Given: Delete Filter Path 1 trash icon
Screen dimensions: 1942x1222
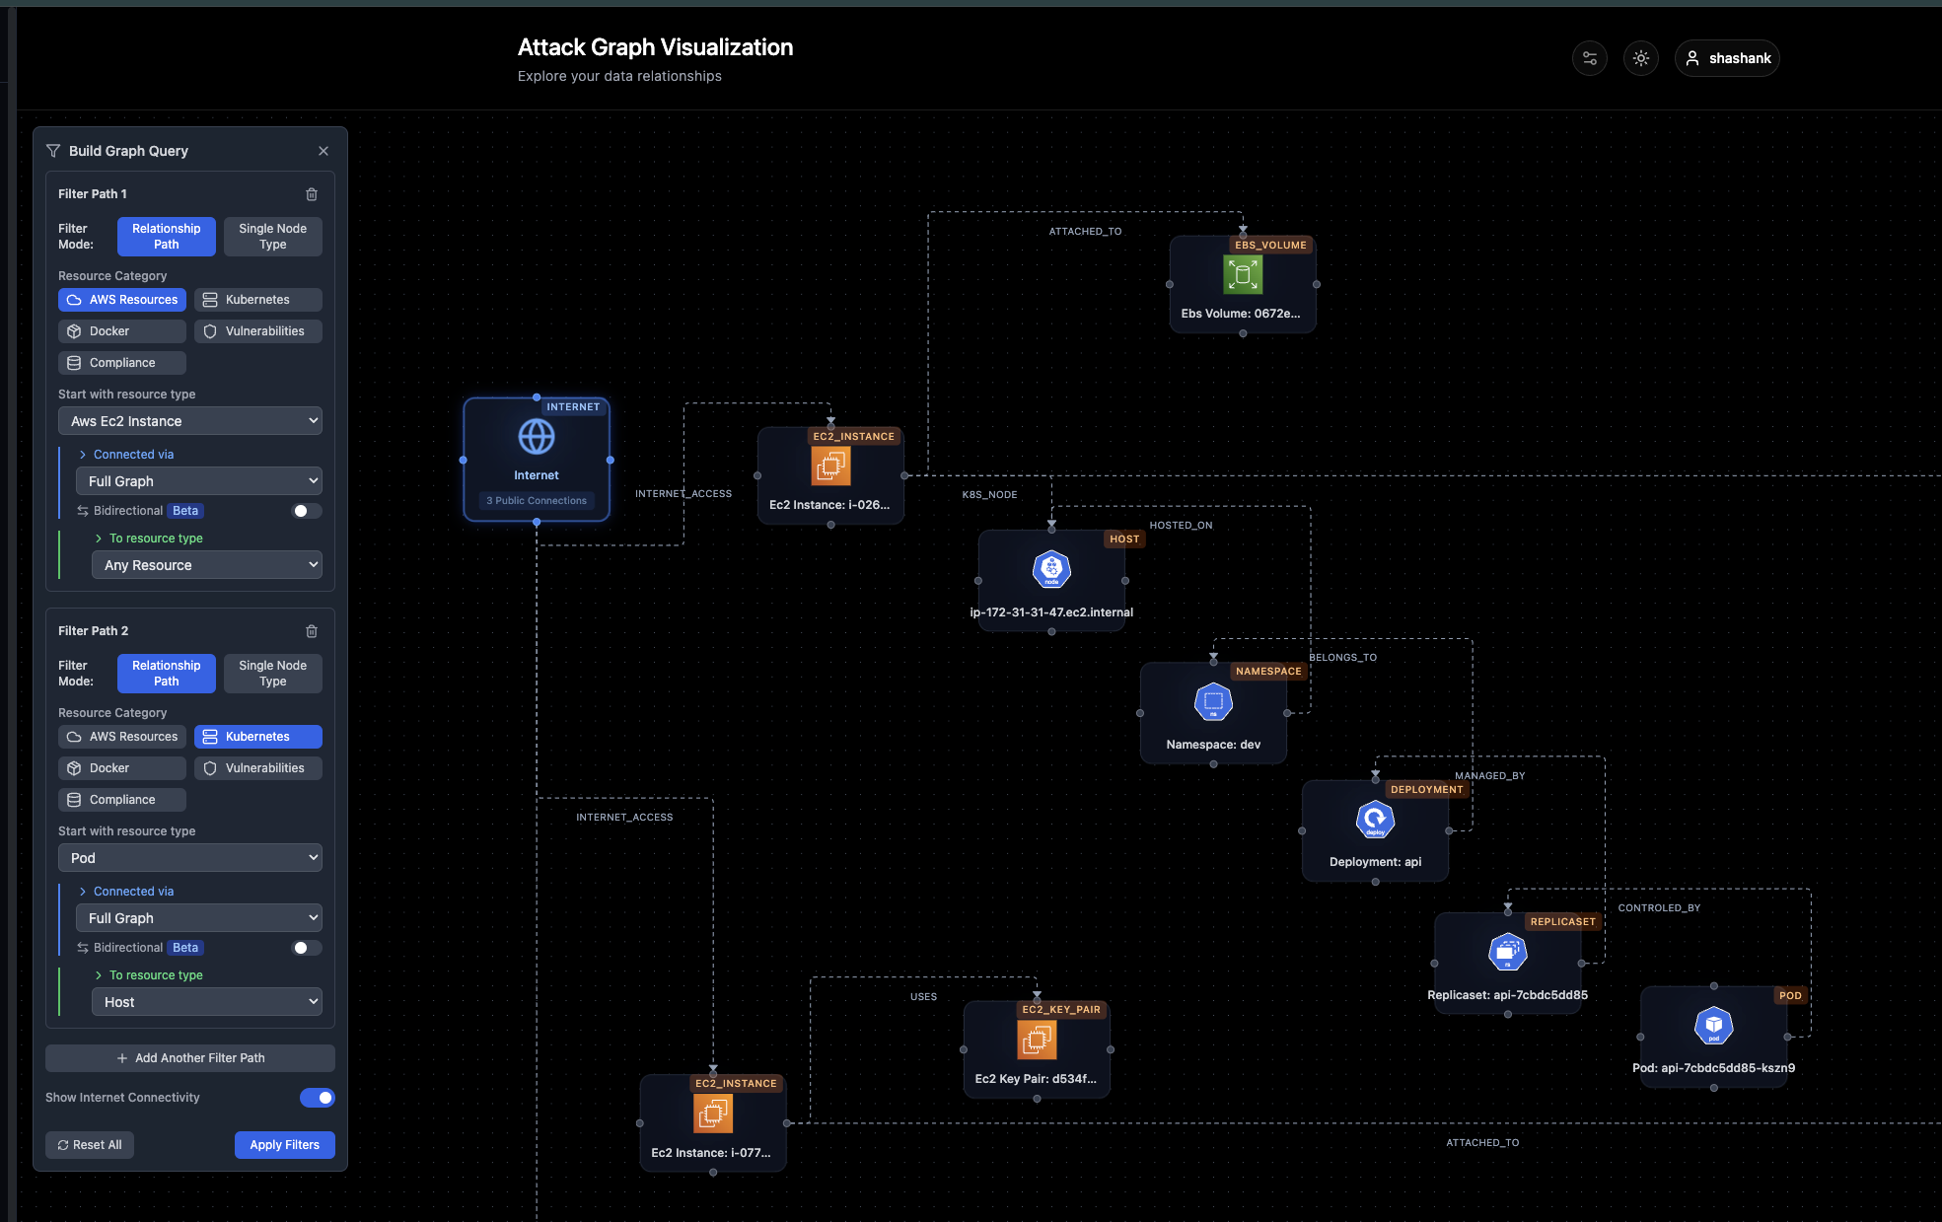Looking at the screenshot, I should pos(312,194).
